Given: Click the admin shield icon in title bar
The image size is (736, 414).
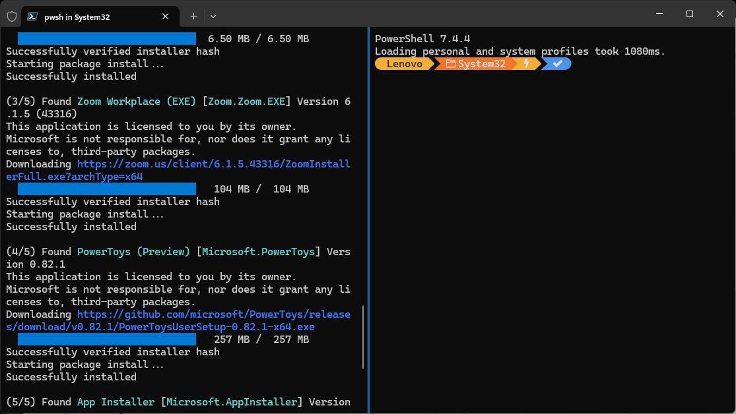Looking at the screenshot, I should click(x=12, y=16).
